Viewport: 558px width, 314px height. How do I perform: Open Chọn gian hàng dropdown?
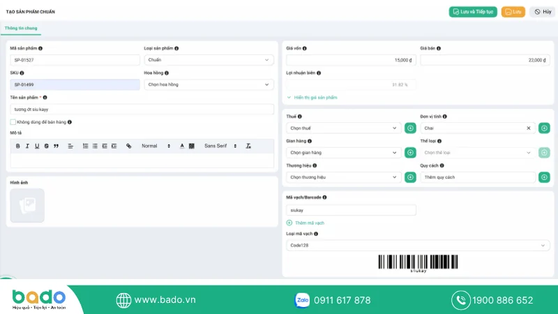click(343, 153)
